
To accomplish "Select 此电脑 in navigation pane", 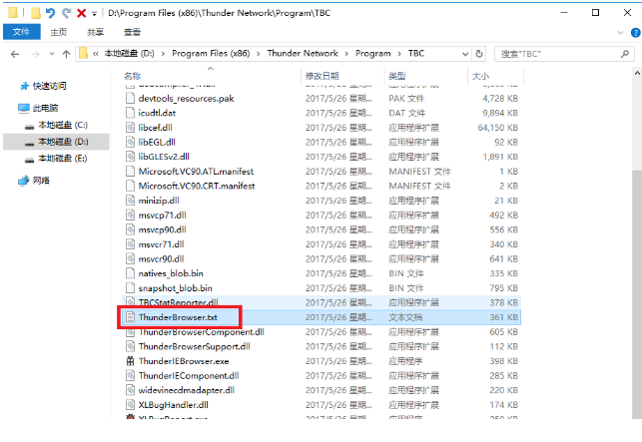I will pyautogui.click(x=45, y=108).
